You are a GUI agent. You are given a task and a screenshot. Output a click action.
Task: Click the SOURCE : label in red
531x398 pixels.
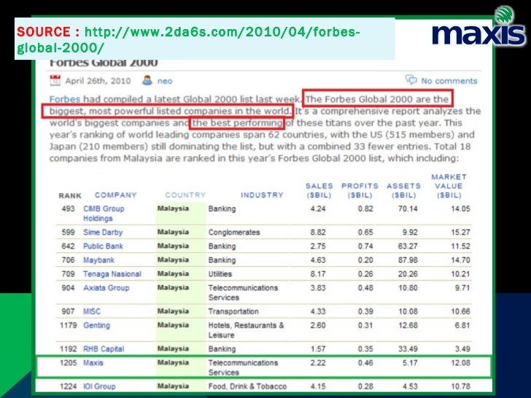pyautogui.click(x=48, y=32)
